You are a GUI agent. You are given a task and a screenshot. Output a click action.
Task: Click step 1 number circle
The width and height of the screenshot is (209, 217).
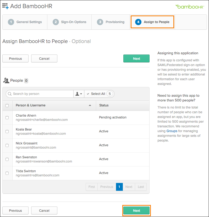[11, 22]
